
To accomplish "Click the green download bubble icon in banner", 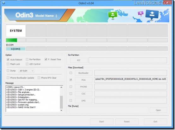I will tap(112, 15).
